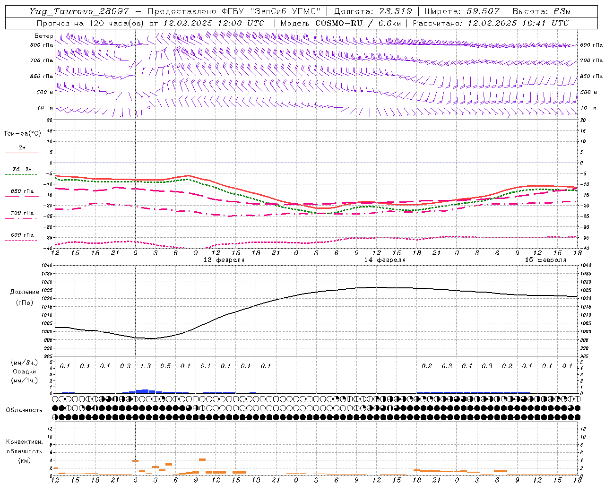
Task: Click the Рассчитано: 12.02.2025 16:41 UTC timestamp
Action: (491, 23)
